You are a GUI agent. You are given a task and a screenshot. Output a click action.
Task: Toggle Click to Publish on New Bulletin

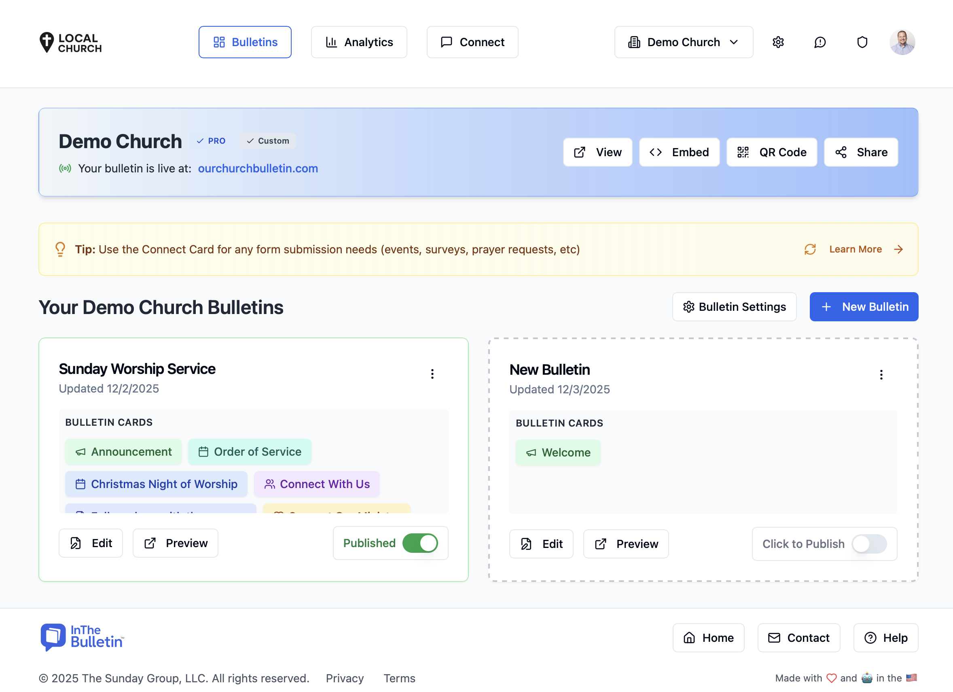click(x=868, y=543)
